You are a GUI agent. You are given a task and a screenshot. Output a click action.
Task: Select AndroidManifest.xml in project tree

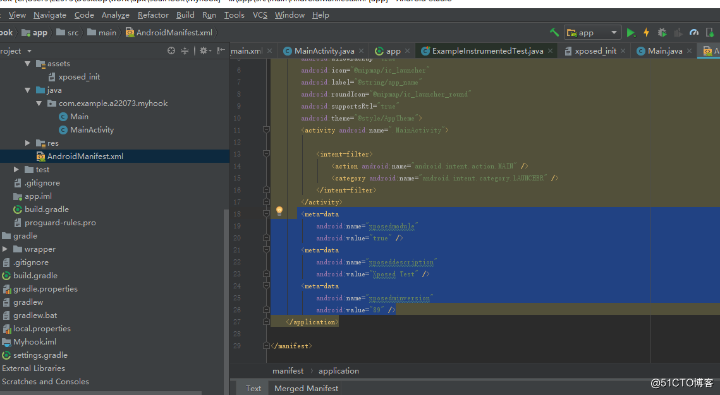click(85, 156)
